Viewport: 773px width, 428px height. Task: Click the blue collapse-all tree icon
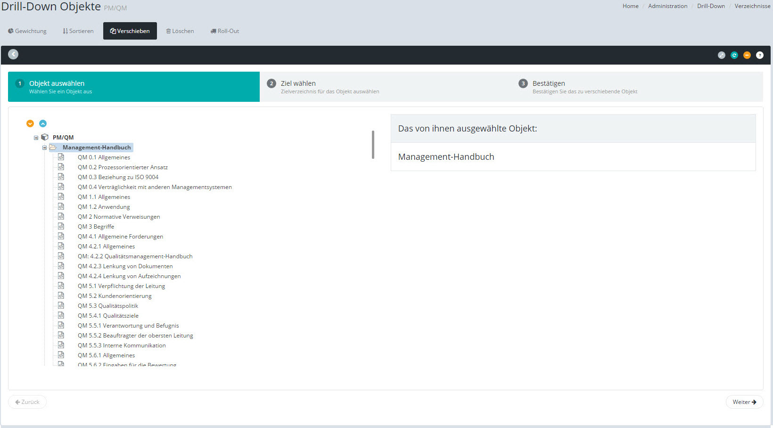(43, 123)
